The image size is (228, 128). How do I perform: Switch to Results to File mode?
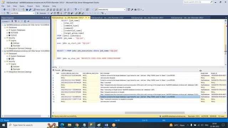click(83, 13)
